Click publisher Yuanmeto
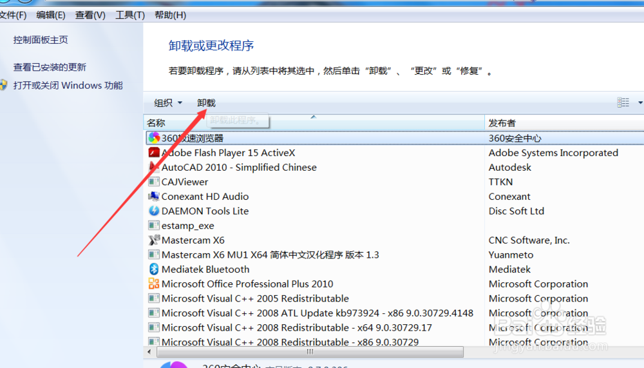Screen dimensions: 644x368 point(511,255)
